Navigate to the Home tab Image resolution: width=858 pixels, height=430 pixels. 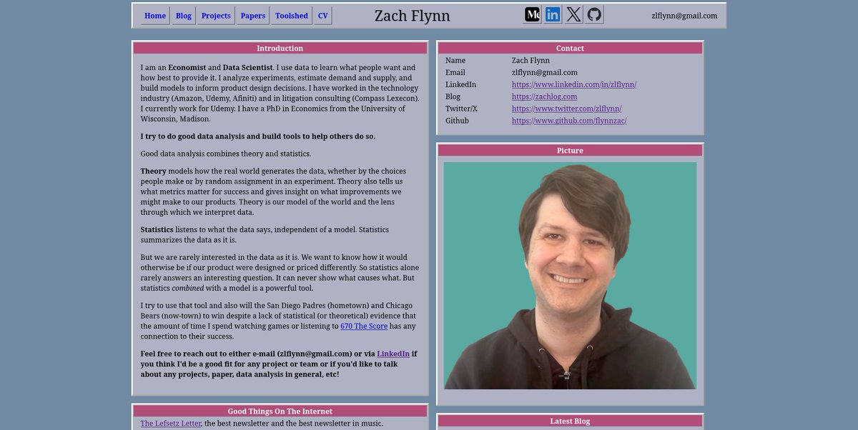pos(154,15)
